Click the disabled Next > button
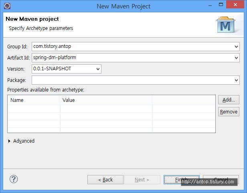 tap(142, 180)
